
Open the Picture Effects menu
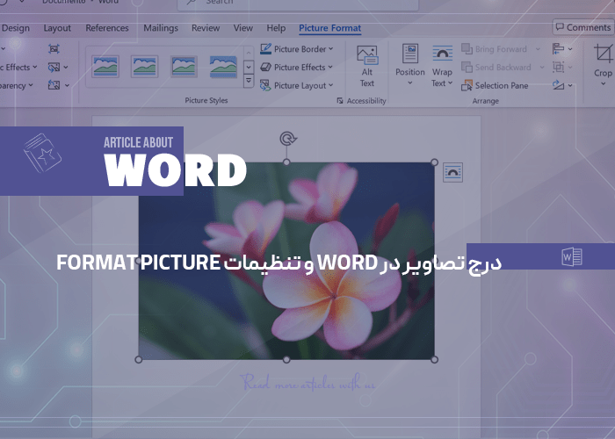coord(297,68)
